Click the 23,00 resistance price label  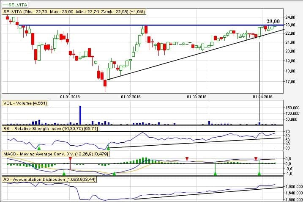pyautogui.click(x=273, y=21)
